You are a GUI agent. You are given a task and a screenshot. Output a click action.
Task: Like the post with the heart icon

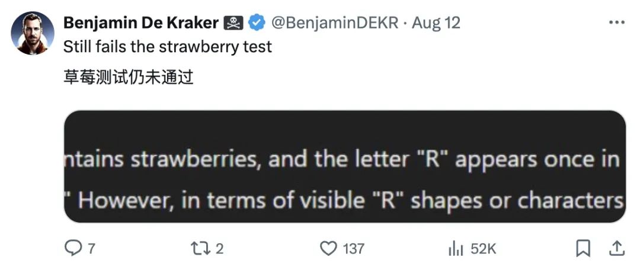[328, 248]
